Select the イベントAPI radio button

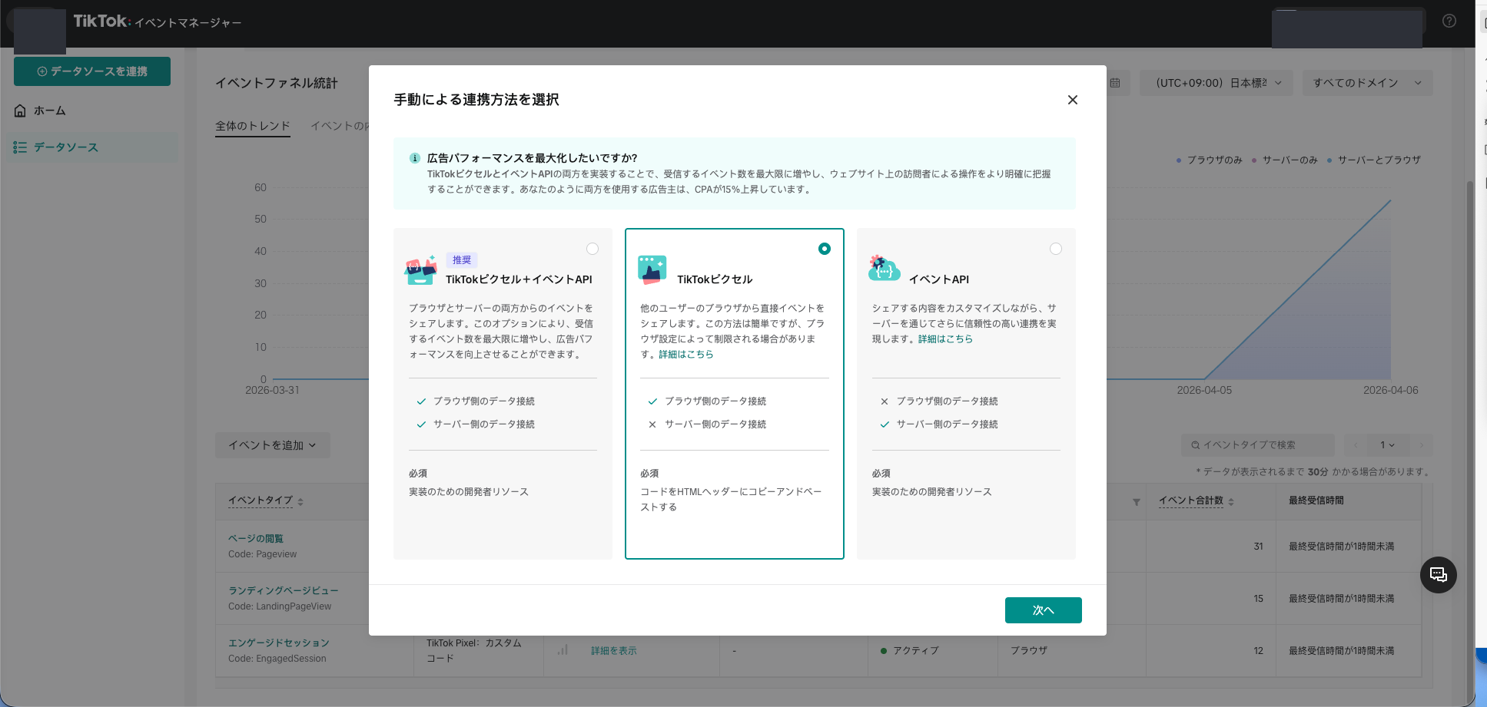(1056, 248)
